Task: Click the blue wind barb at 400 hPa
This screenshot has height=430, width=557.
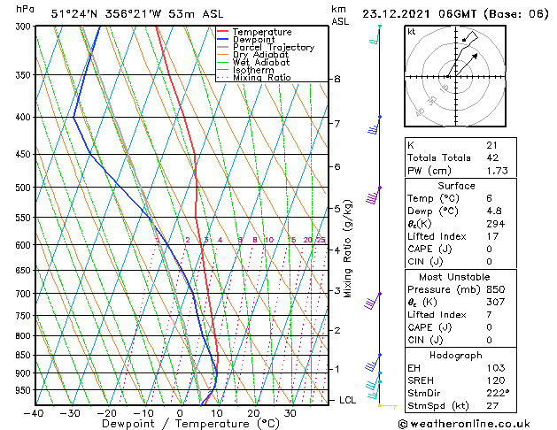Action: click(374, 126)
